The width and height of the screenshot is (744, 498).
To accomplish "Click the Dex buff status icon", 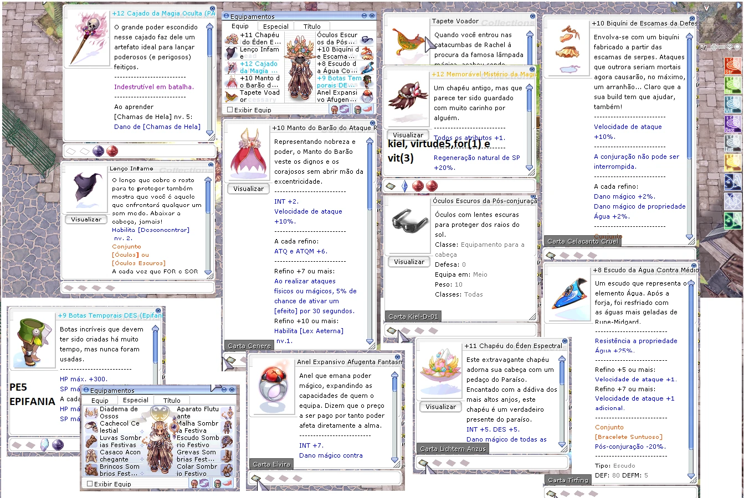I will click(733, 124).
